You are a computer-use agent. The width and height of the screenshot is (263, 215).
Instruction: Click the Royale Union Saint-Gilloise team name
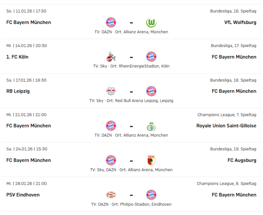[226, 126]
